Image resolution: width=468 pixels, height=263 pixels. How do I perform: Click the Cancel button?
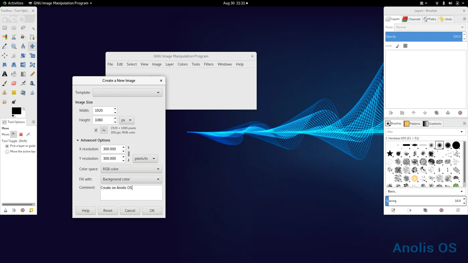point(130,211)
